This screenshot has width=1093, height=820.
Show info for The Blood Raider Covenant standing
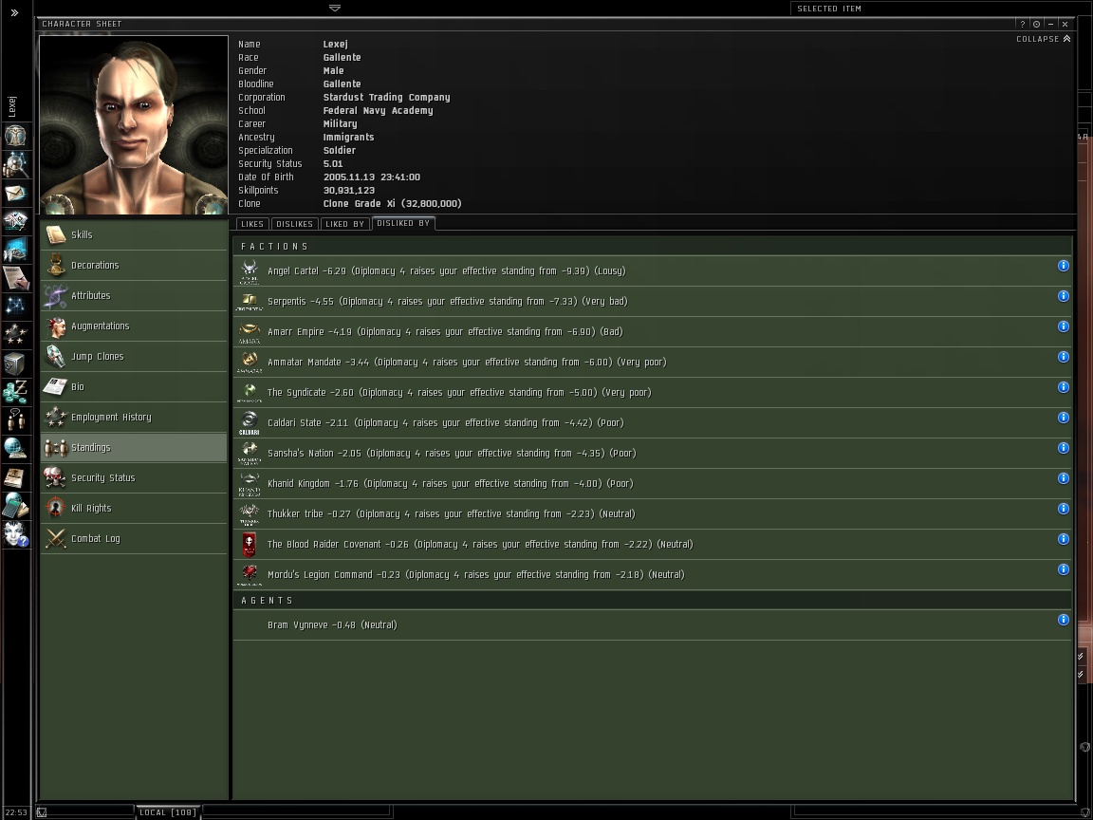[x=1063, y=539]
